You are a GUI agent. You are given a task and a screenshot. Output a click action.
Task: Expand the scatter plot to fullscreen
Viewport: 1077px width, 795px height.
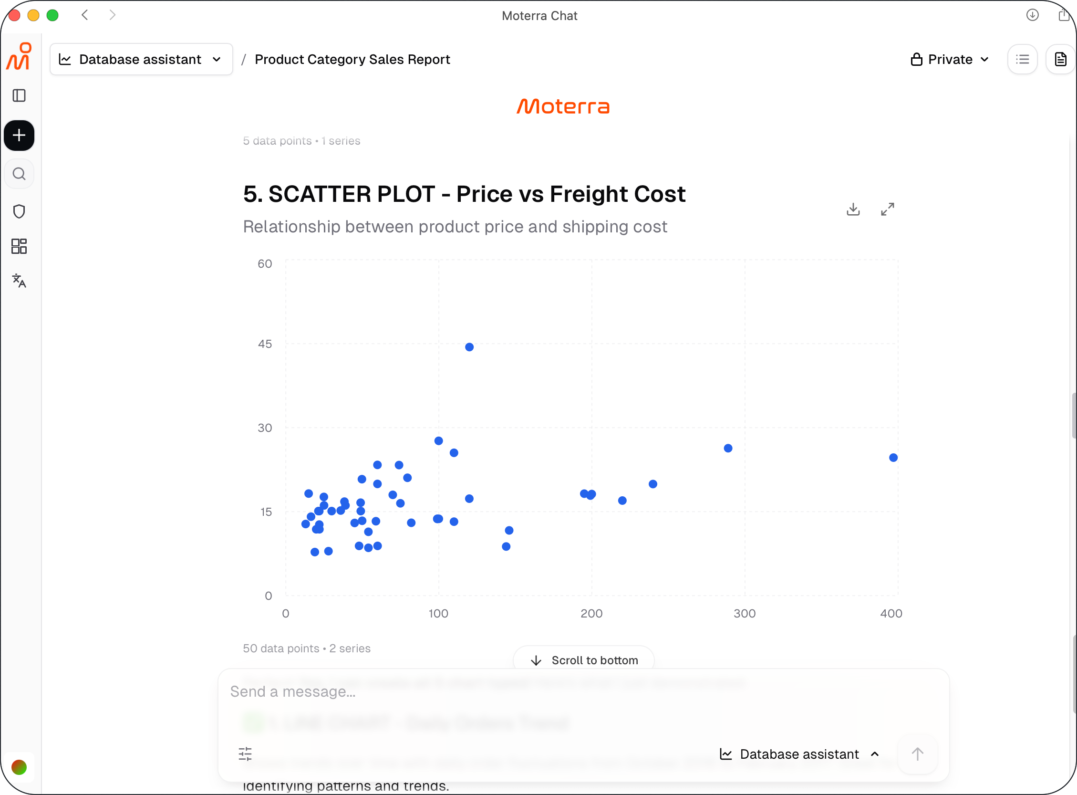pyautogui.click(x=888, y=209)
